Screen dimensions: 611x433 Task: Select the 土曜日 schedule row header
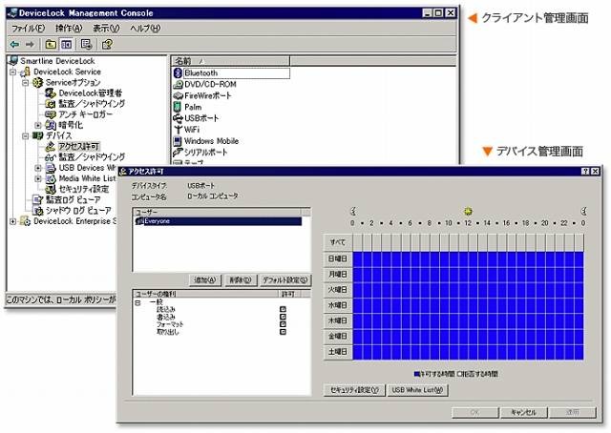coord(338,352)
